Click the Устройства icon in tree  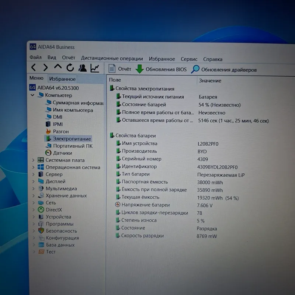coord(41,217)
